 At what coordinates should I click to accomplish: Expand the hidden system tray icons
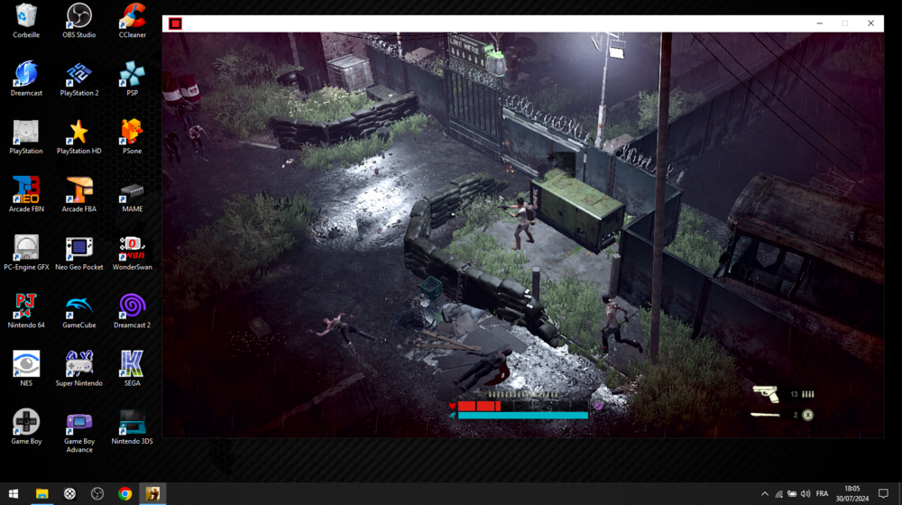[x=765, y=493]
